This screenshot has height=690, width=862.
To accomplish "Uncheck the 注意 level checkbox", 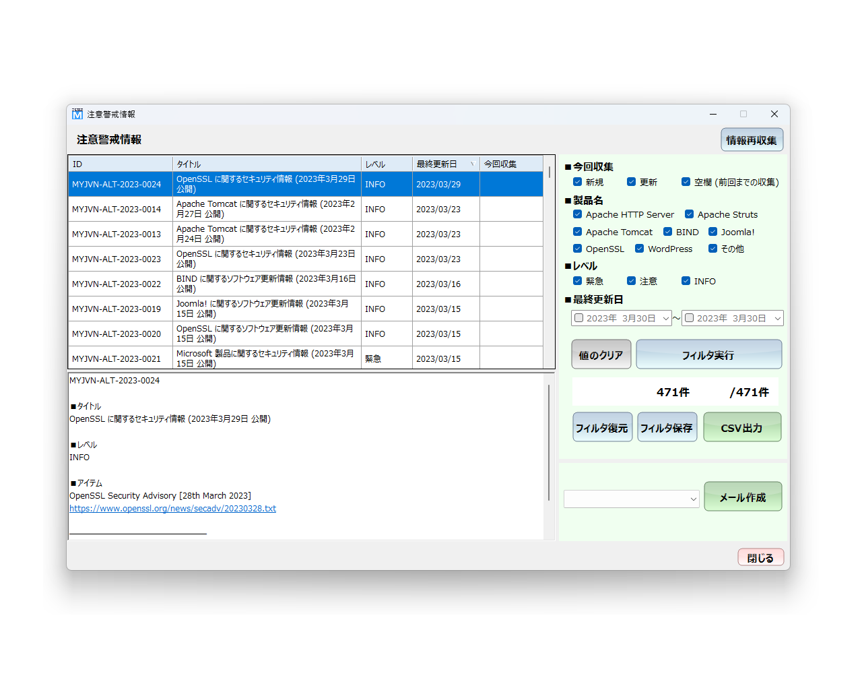I will point(631,281).
